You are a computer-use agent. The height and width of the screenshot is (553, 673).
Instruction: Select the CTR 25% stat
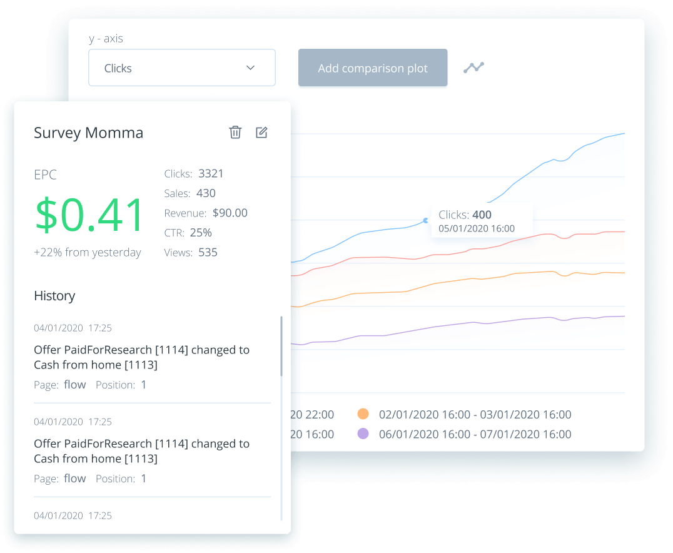[x=188, y=233]
